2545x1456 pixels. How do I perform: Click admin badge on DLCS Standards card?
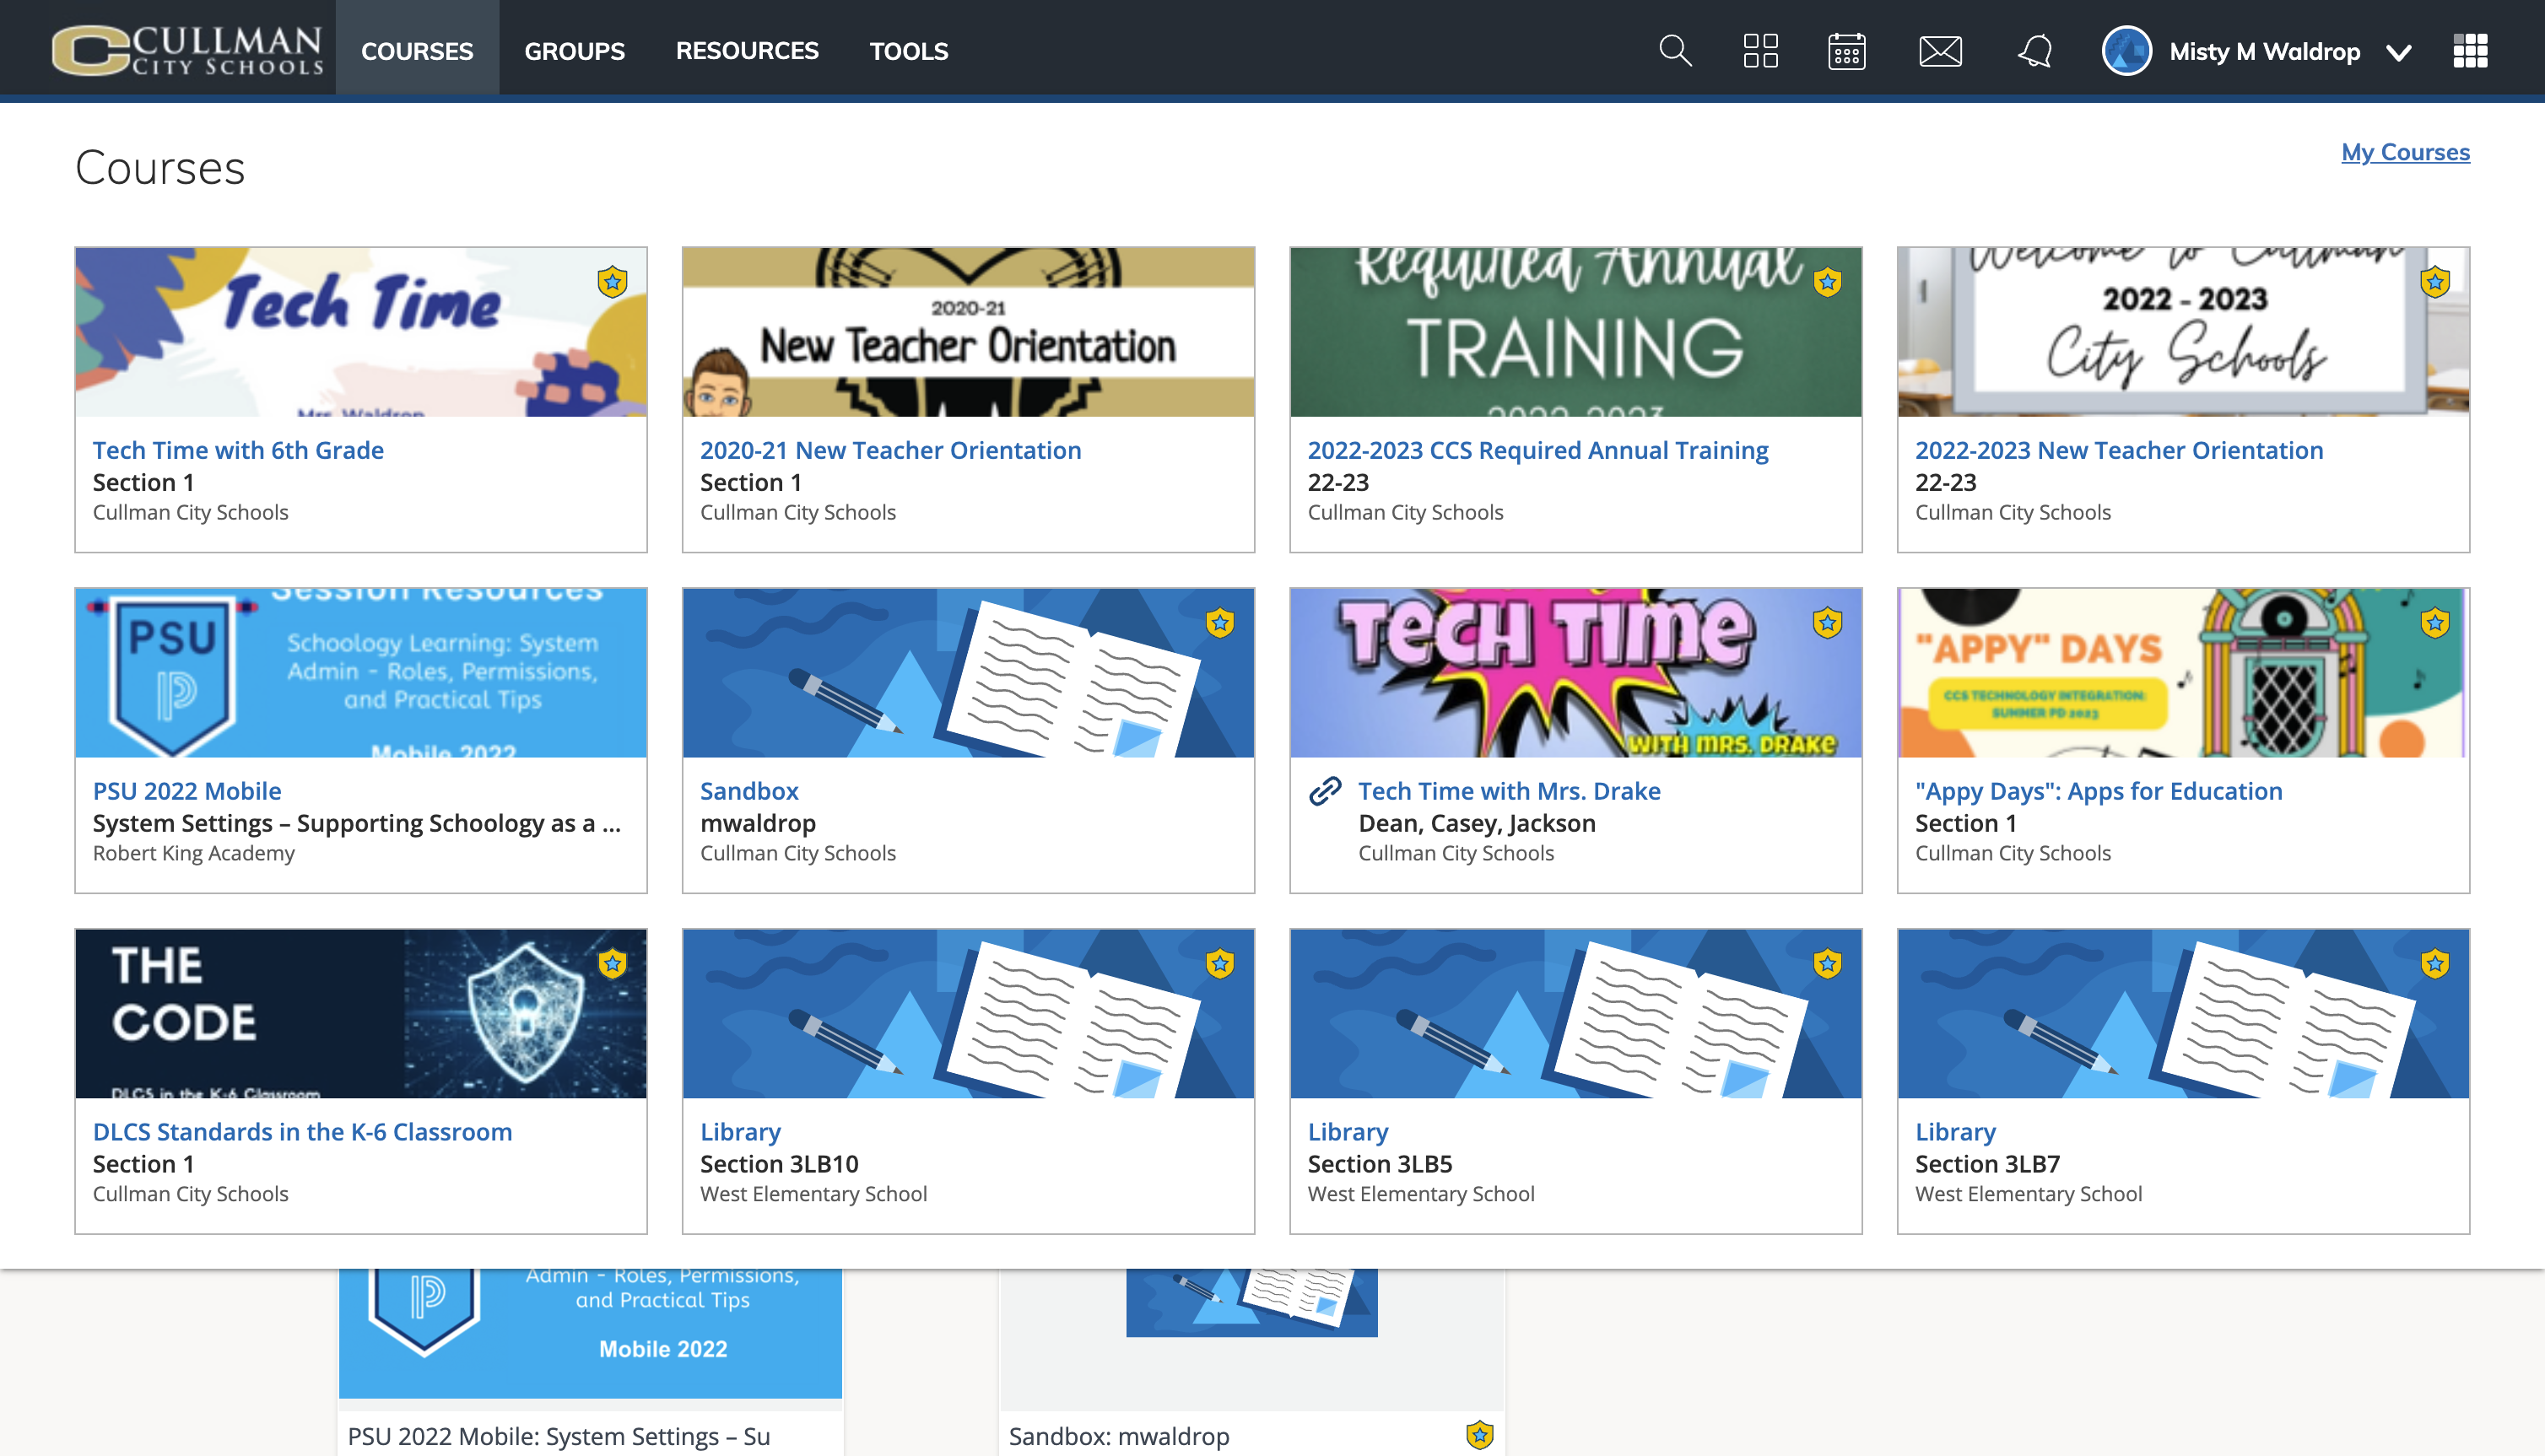coord(612,964)
